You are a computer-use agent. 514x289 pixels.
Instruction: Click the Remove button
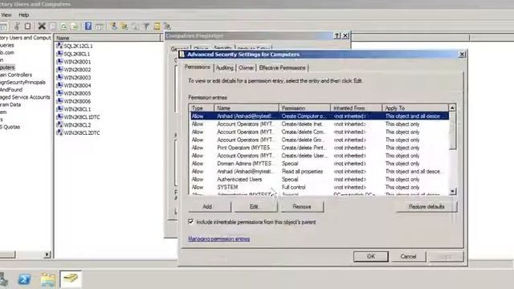click(302, 207)
